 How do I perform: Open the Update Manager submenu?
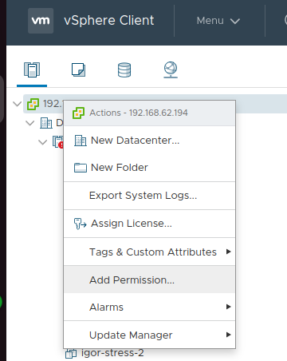[x=150, y=335]
